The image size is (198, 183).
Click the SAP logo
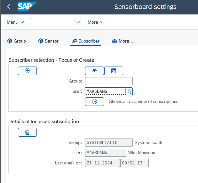tap(27, 7)
